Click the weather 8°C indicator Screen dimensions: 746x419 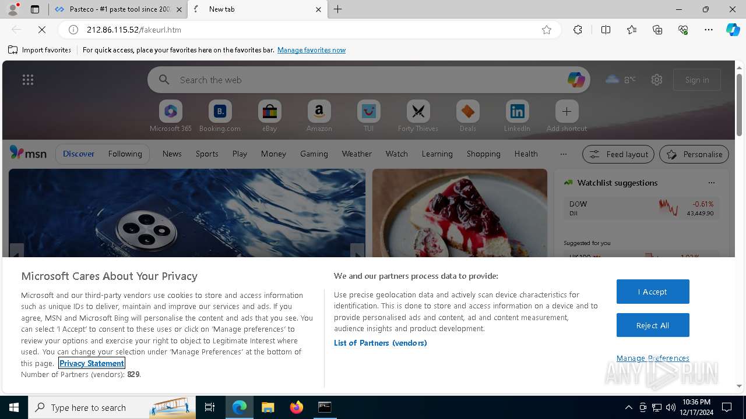click(621, 80)
